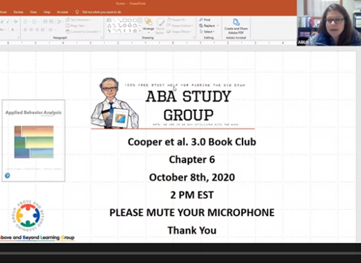Click the 'October 8th, 2020' text
The width and height of the screenshot is (361, 263).
pos(192,177)
